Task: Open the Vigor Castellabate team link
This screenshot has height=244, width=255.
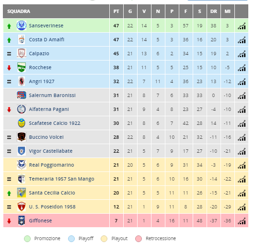Action: (51, 151)
